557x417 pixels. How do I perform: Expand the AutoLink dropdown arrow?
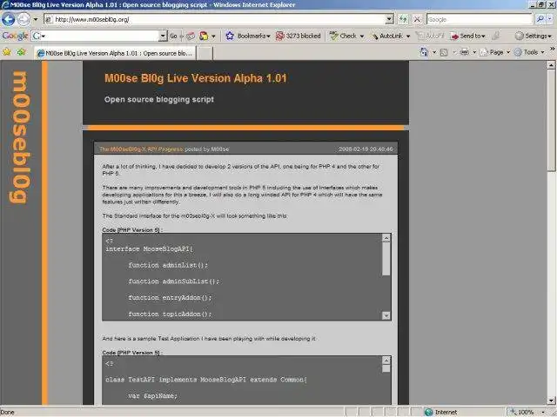[x=408, y=36]
